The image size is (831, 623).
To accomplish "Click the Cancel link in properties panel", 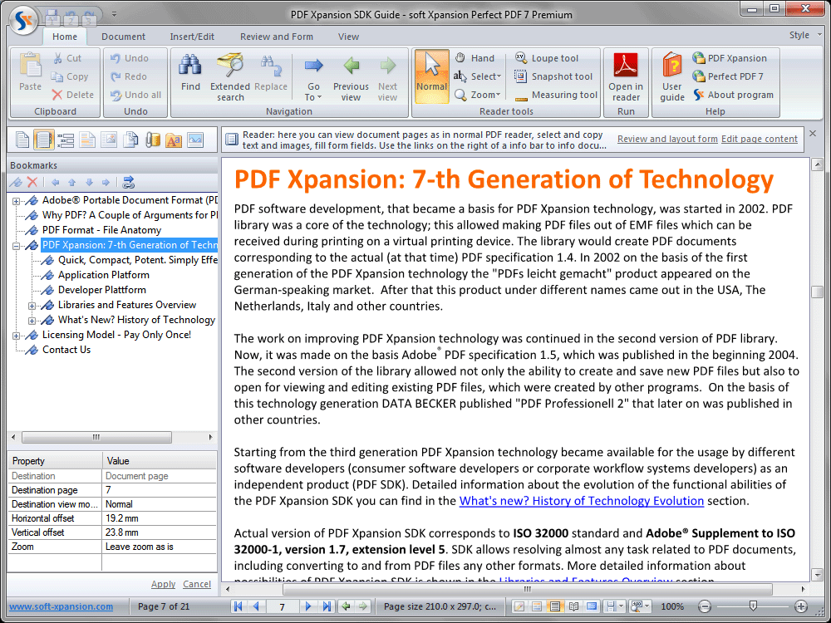I will point(197,584).
